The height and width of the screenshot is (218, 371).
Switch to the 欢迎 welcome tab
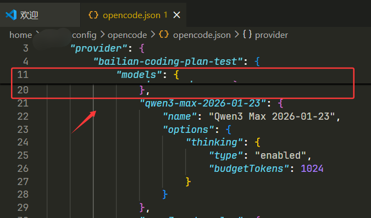[40, 15]
